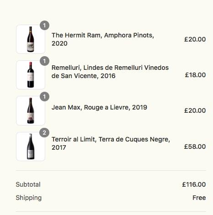Click quantity badge on The Hermit Ram
This screenshot has height=215, width=213.
tap(44, 25)
